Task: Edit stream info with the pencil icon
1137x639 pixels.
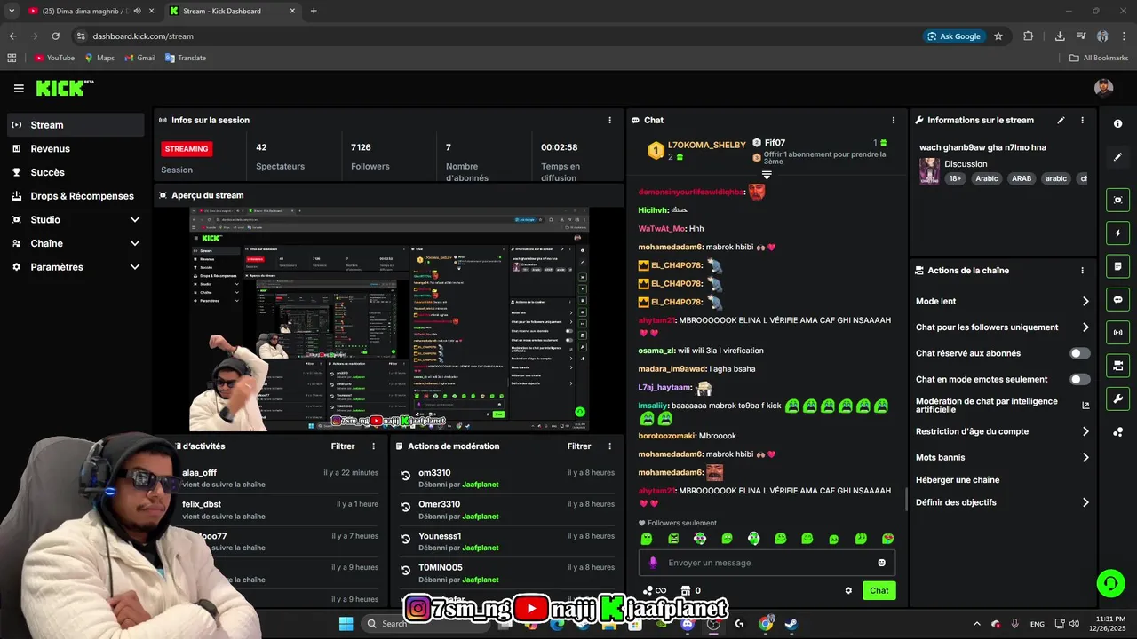Action: tap(1061, 120)
